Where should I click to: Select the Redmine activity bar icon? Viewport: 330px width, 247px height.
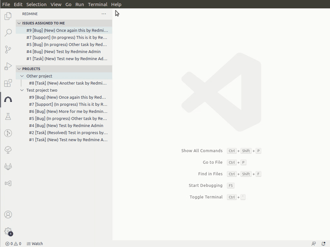pos(8,100)
